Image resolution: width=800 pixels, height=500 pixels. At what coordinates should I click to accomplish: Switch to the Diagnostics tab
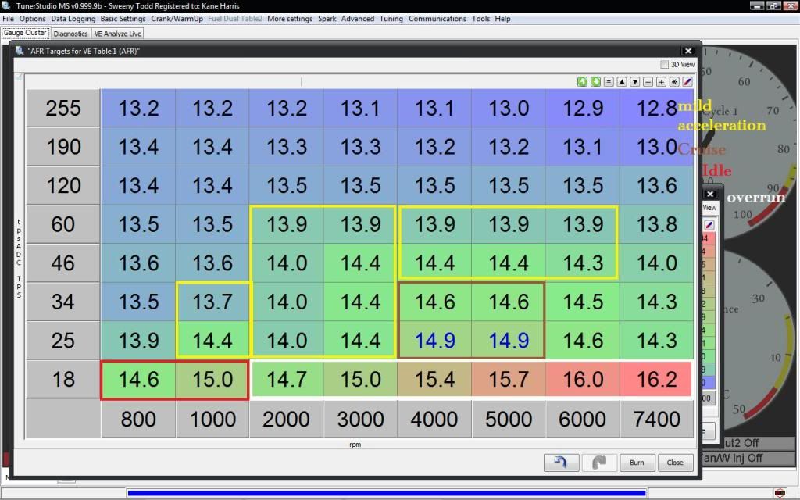tap(70, 34)
